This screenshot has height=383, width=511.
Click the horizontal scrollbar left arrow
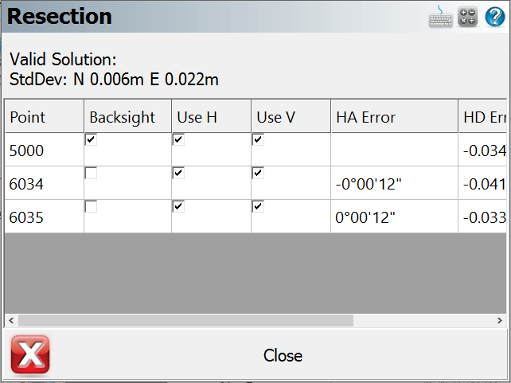coord(11,320)
